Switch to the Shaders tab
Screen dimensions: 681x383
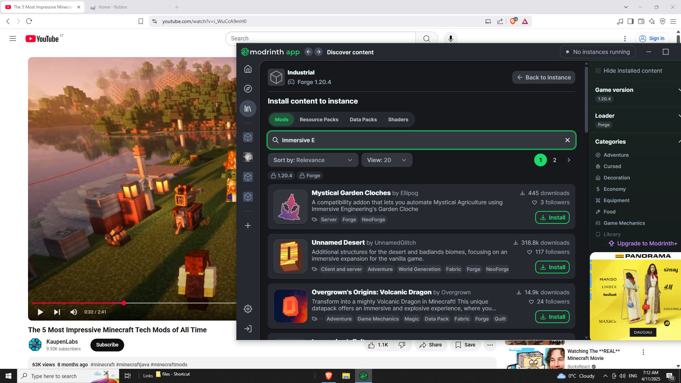coord(398,120)
